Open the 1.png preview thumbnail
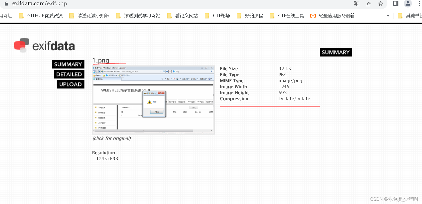 (154, 100)
